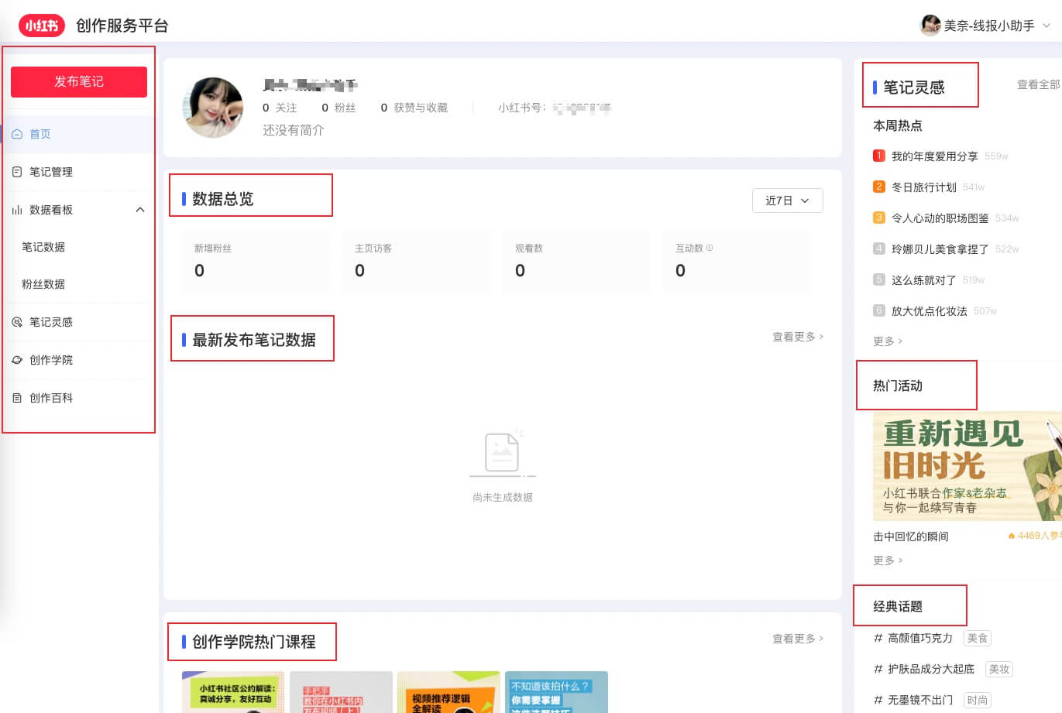Click the 新增粉丝 stat card
The width and height of the screenshot is (1062, 713).
[x=256, y=261]
